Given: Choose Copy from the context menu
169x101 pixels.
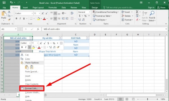Looking at the screenshot, I should pos(32,59).
